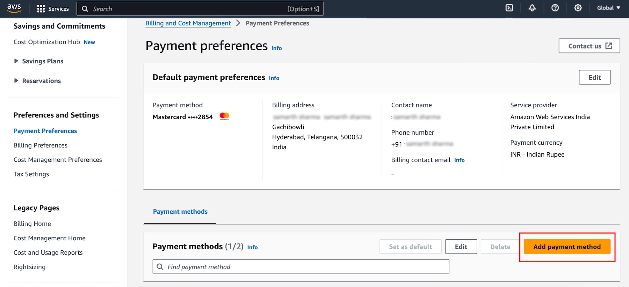Image resolution: width=629 pixels, height=287 pixels.
Task: Open the Global region dropdown
Action: (x=608, y=8)
